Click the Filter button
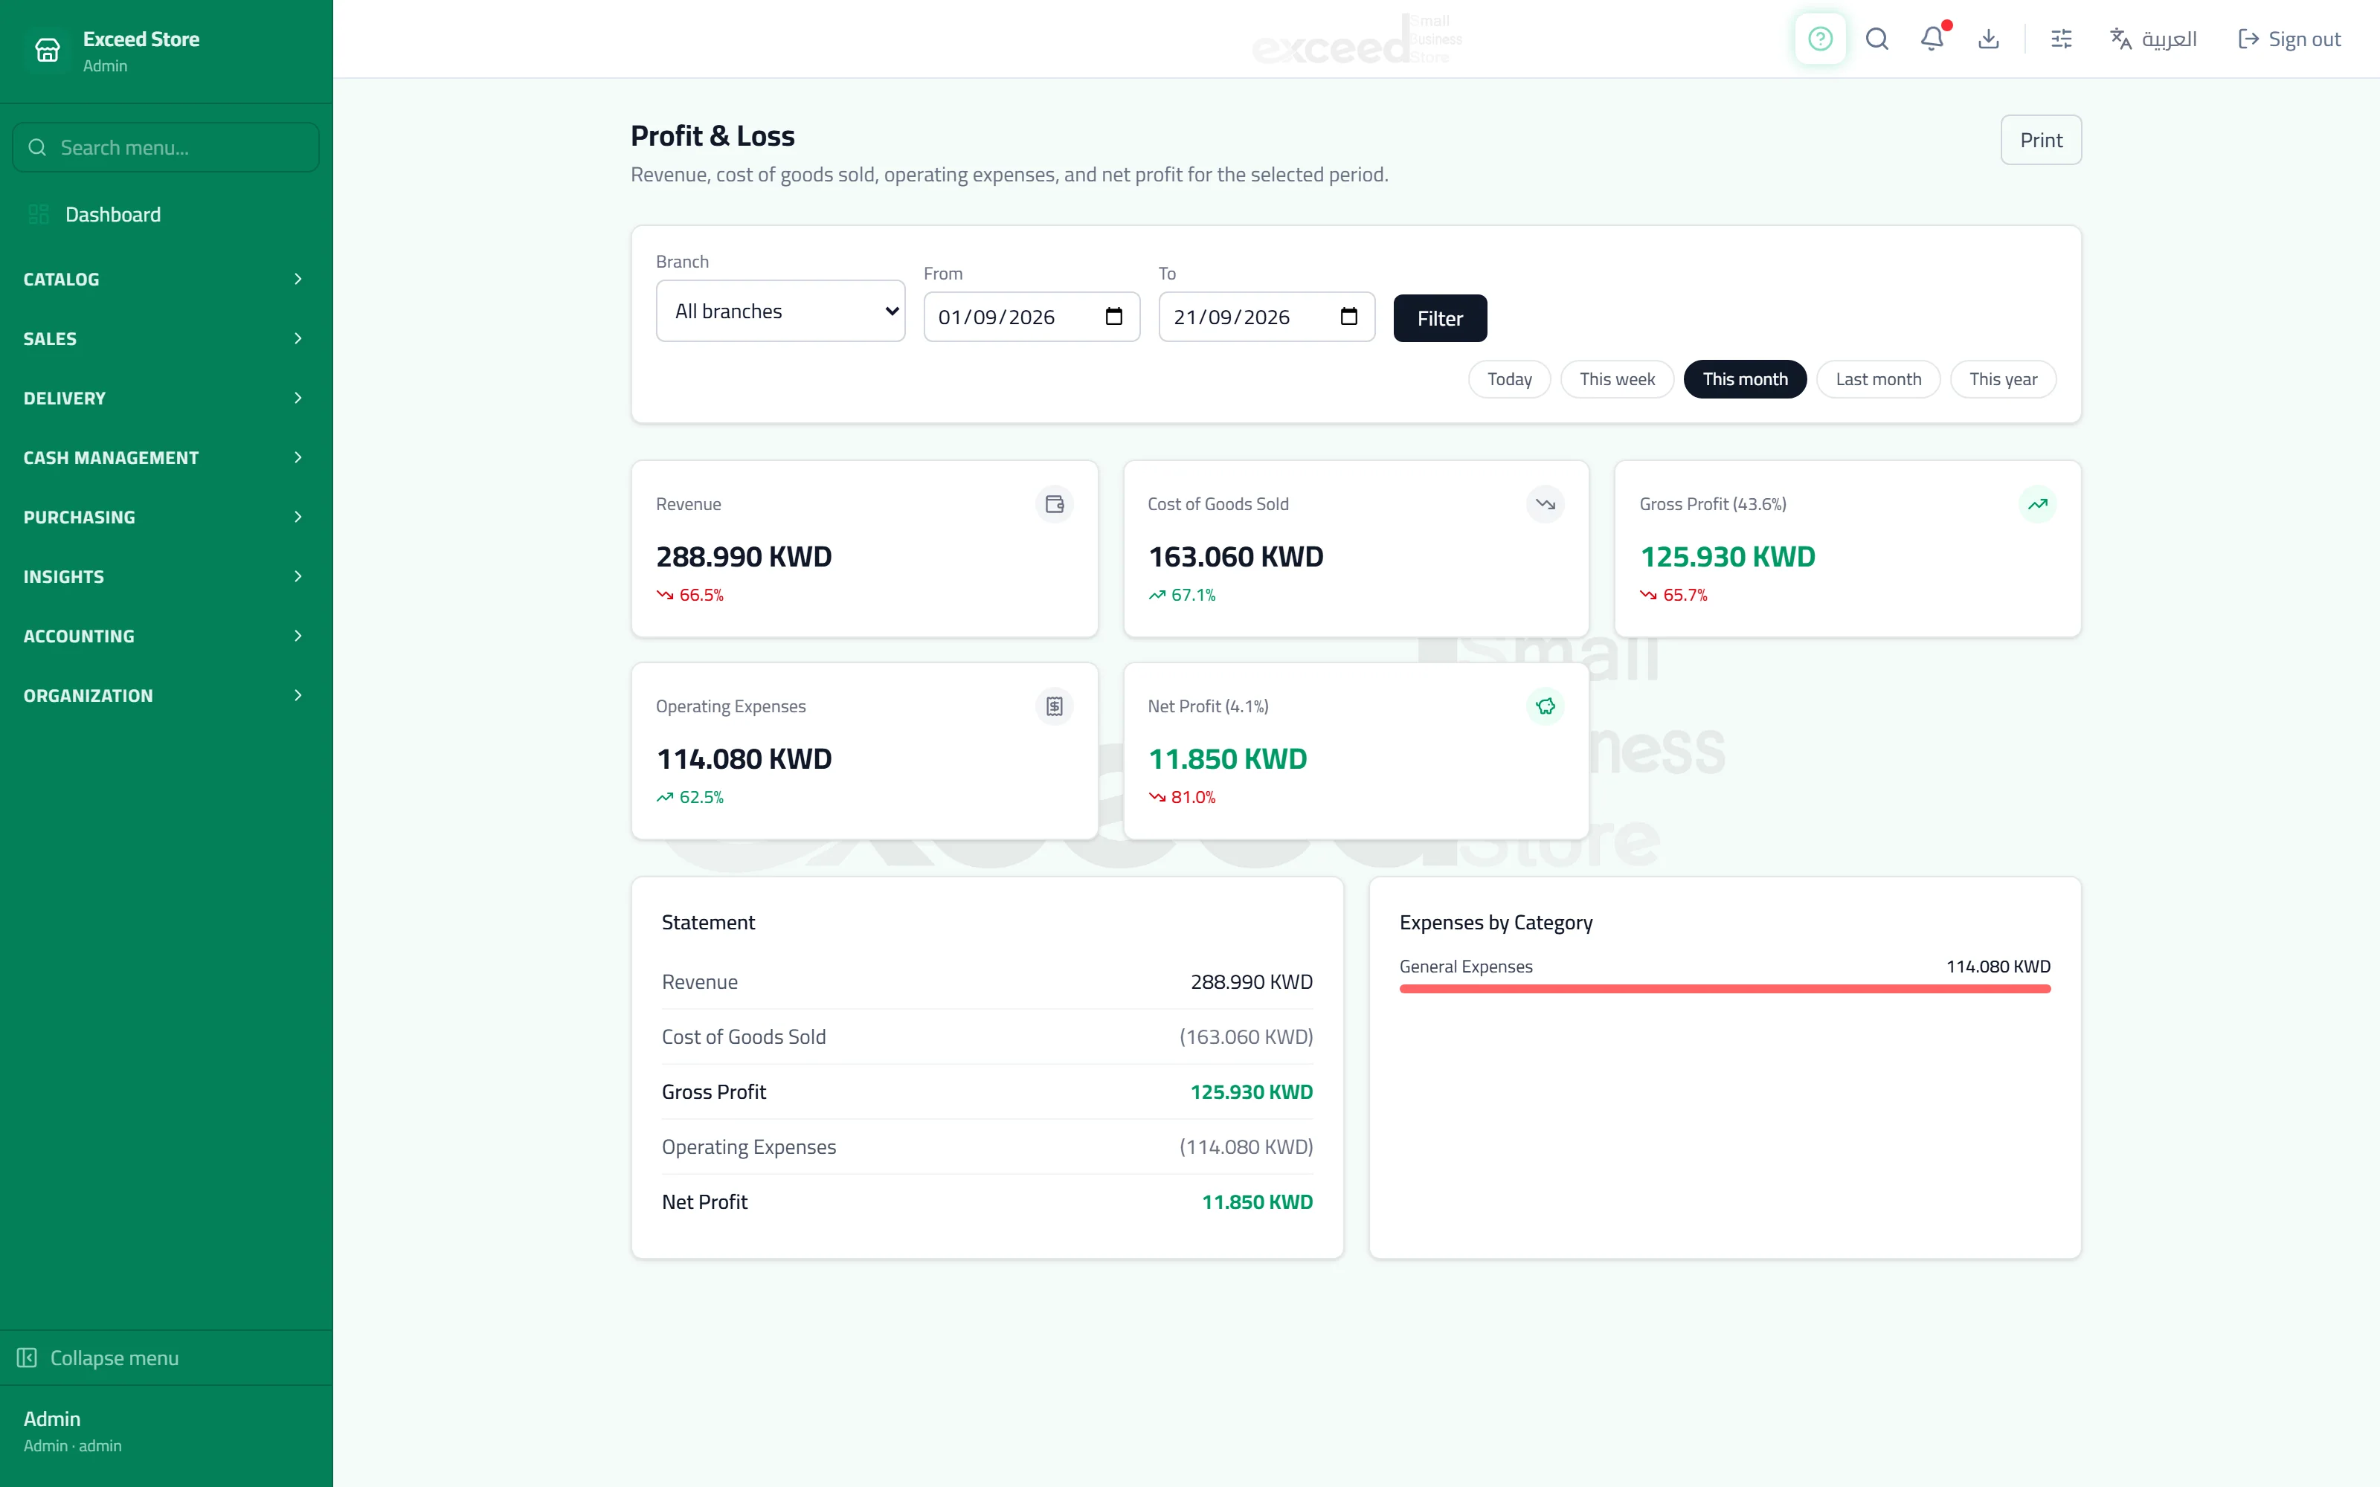Image resolution: width=2380 pixels, height=1487 pixels. [1440, 319]
